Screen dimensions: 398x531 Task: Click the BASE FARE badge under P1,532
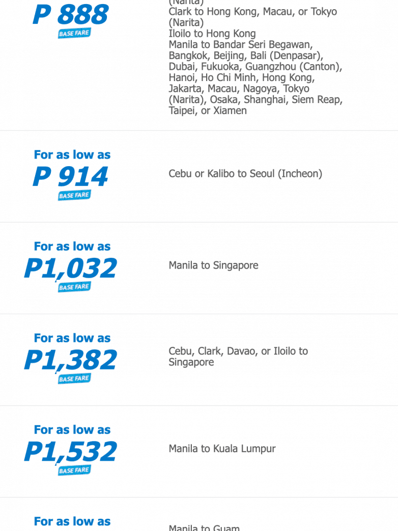point(74,471)
